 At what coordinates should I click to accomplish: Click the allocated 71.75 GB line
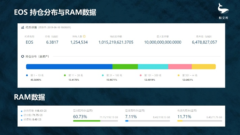33,115
